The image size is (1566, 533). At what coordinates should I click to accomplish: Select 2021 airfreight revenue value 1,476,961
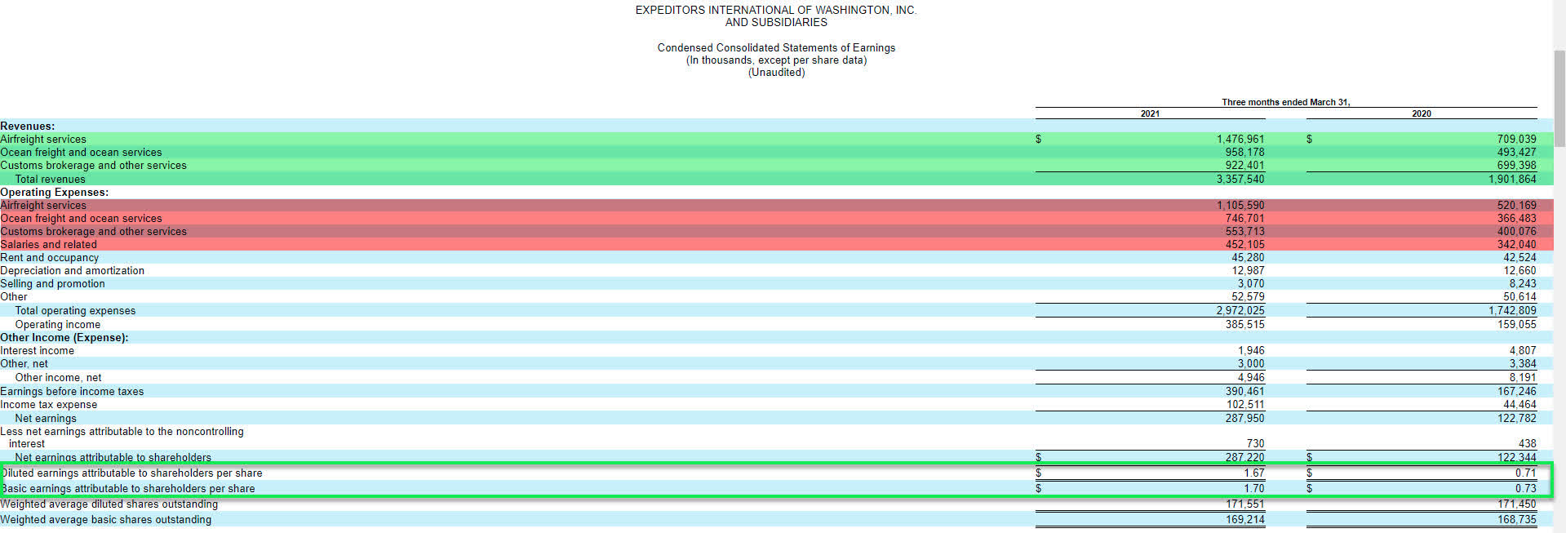(x=1240, y=140)
